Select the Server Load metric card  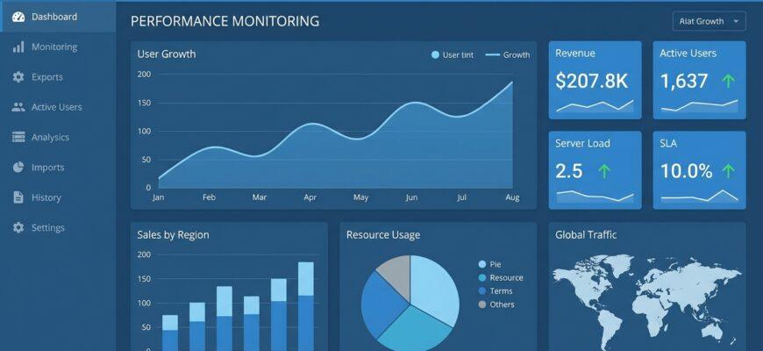595,170
